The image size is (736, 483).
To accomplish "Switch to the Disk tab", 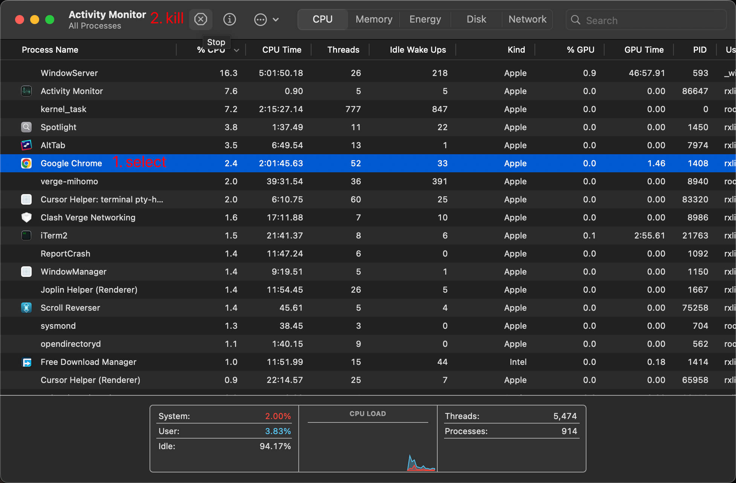I will pos(476,19).
